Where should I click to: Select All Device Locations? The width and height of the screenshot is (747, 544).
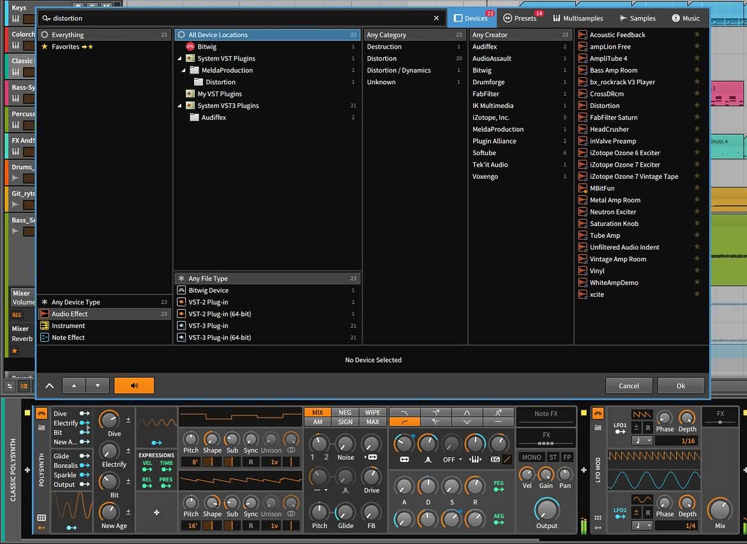pos(268,34)
